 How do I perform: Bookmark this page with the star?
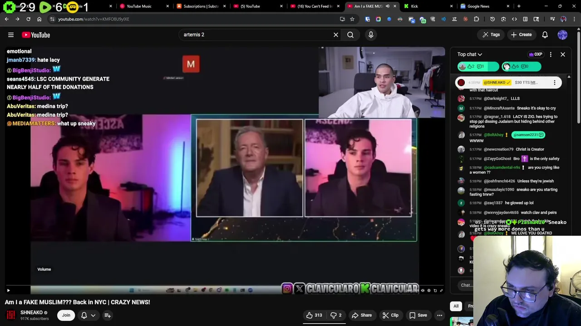pyautogui.click(x=352, y=19)
